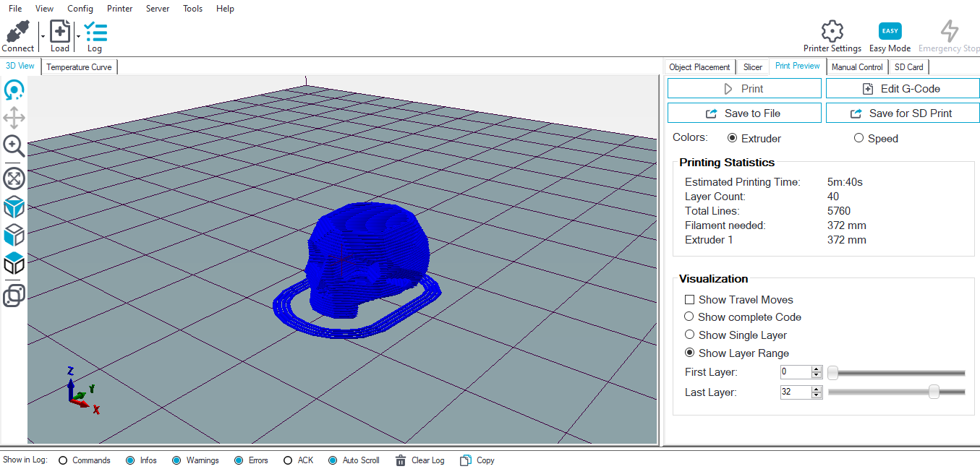Switch to the SD Card tab

point(909,67)
